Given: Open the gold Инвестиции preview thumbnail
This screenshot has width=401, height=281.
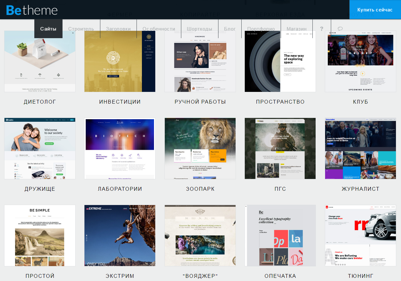Looking at the screenshot, I should 120,61.
